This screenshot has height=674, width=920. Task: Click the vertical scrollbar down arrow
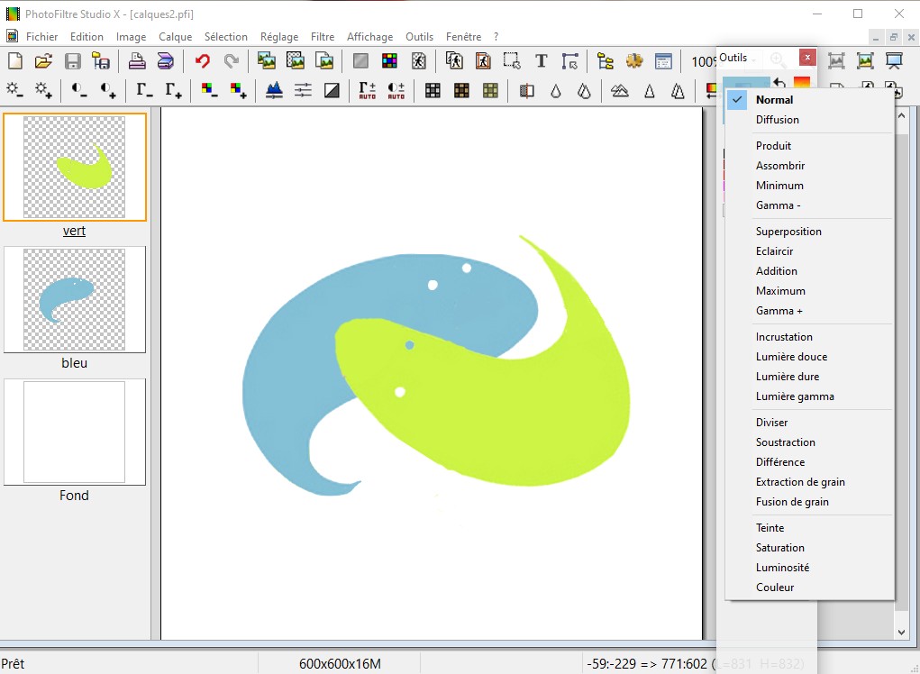pos(902,632)
